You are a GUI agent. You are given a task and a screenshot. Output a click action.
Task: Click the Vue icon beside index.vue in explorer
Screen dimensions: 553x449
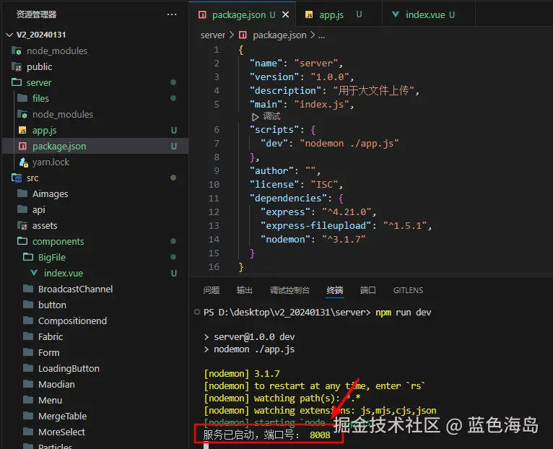pos(34,273)
